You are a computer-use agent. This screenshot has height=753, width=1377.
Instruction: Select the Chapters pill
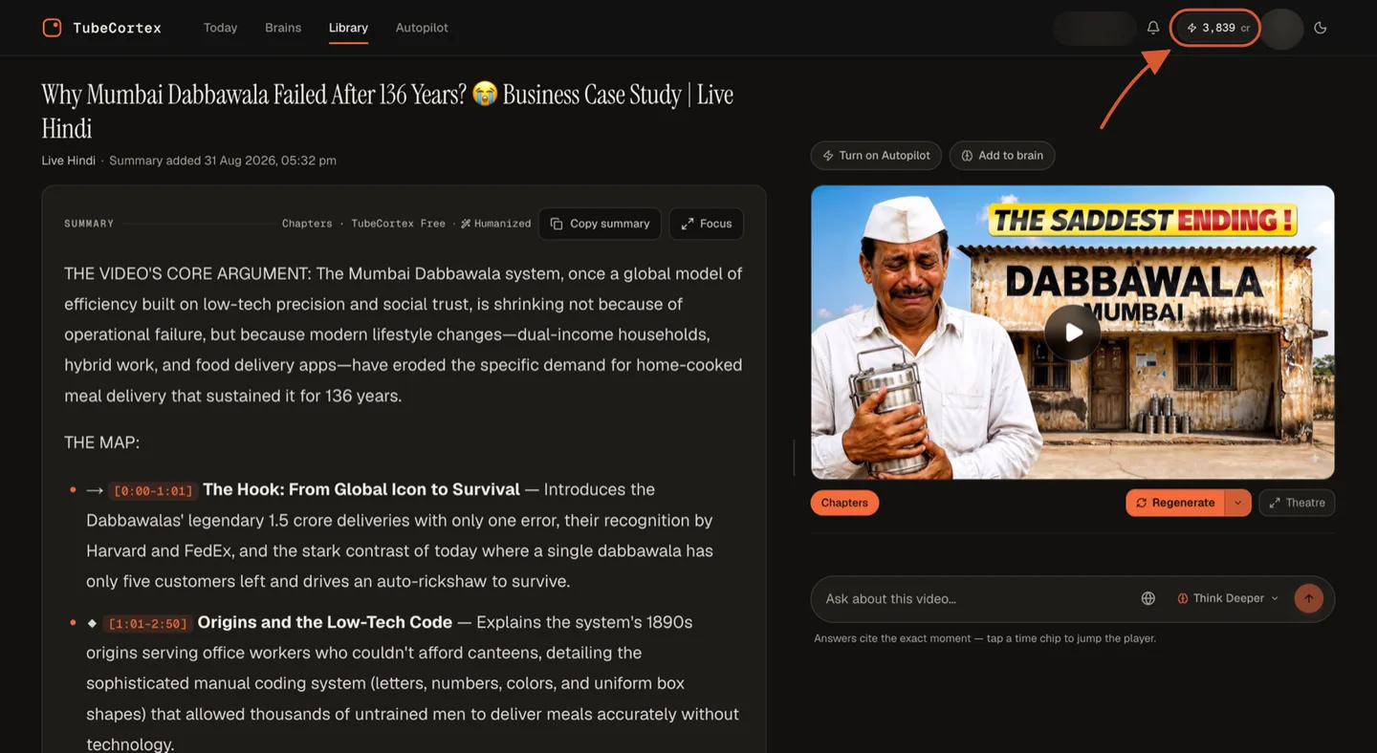click(844, 503)
